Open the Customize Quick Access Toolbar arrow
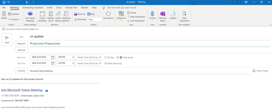 tap(33, 2)
